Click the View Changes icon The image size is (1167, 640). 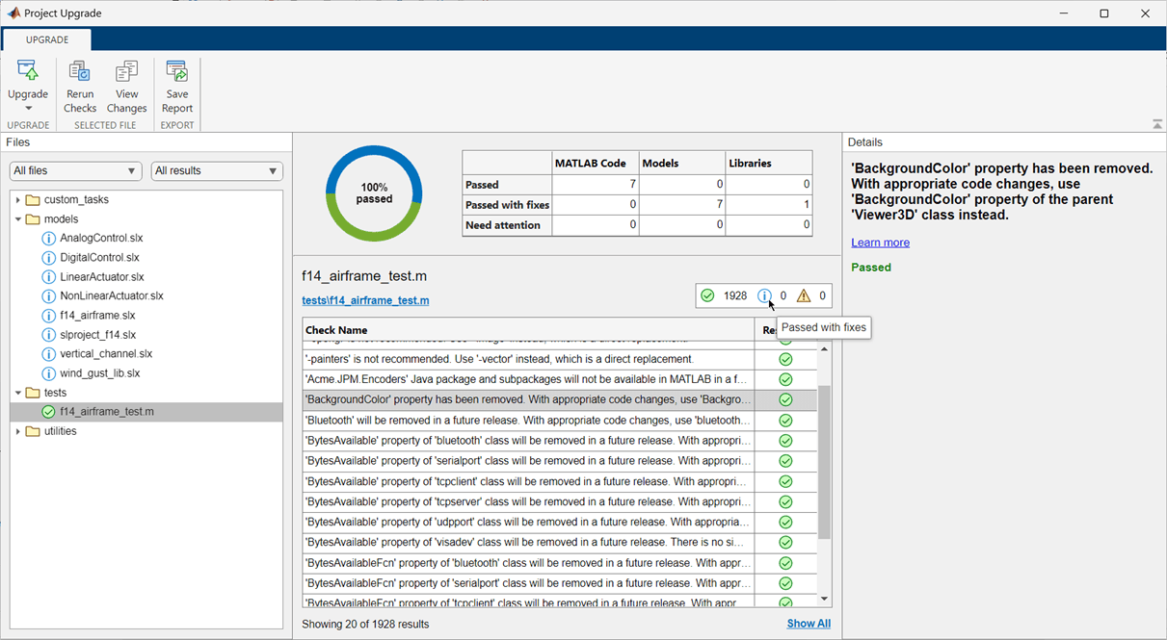(126, 72)
